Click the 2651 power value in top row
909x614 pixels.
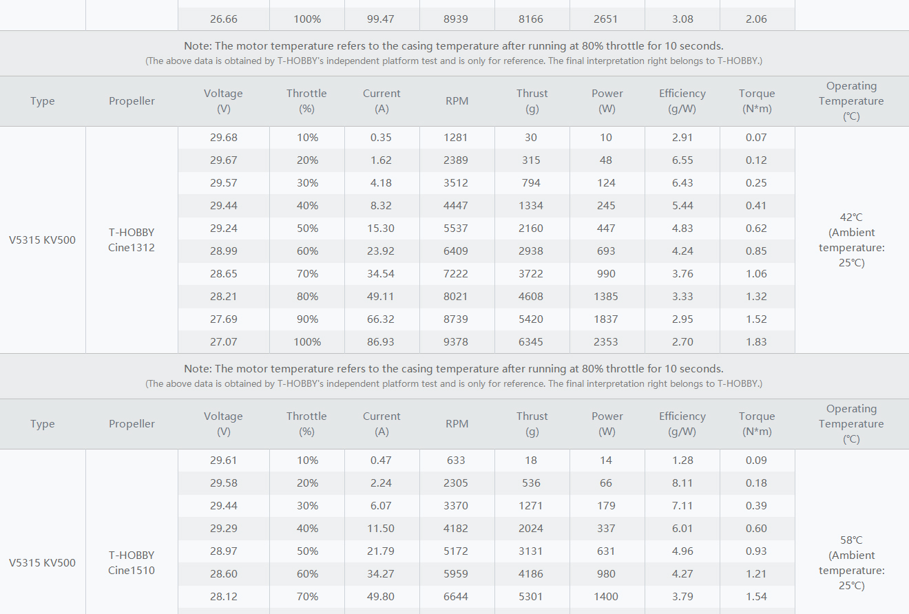[606, 19]
